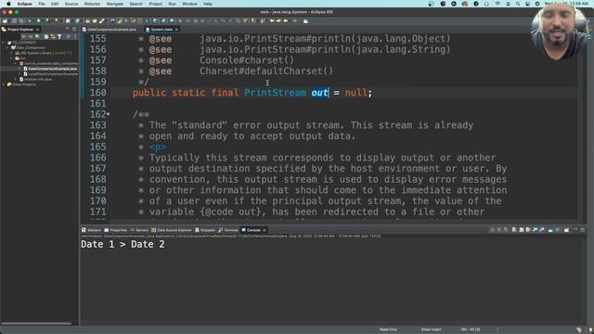Select the JRE System Library entry
Image resolution: width=594 pixels, height=334 pixels.
point(44,53)
